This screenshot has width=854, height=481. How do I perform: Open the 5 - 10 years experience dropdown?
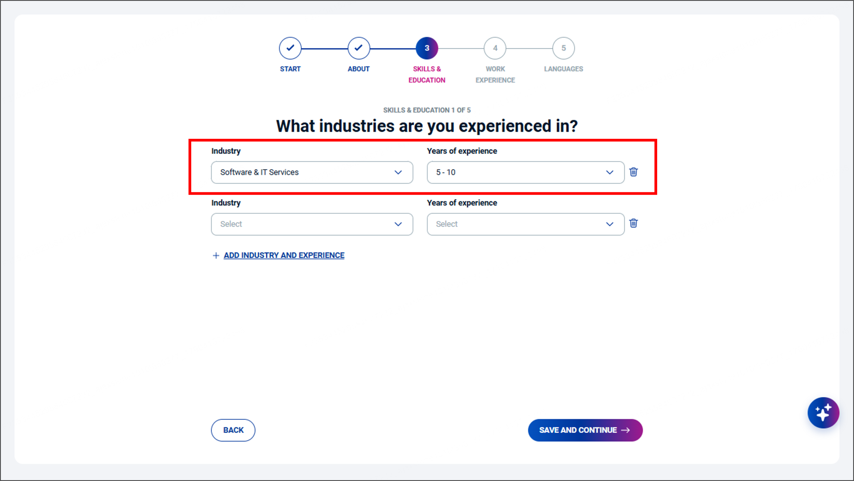click(525, 172)
